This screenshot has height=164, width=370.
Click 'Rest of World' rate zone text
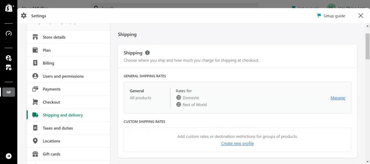coord(195,105)
